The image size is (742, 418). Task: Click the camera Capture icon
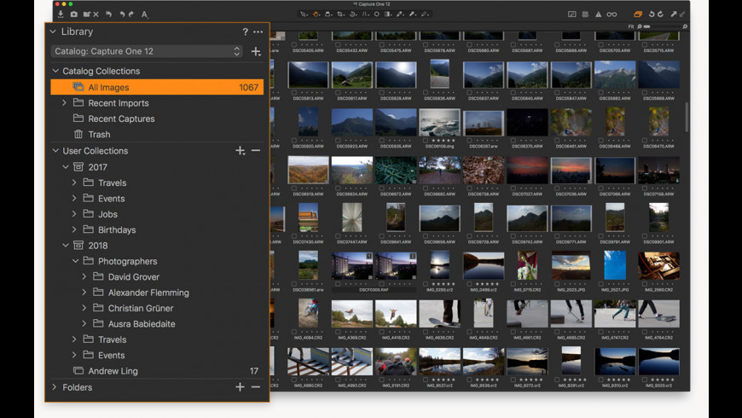click(x=73, y=15)
